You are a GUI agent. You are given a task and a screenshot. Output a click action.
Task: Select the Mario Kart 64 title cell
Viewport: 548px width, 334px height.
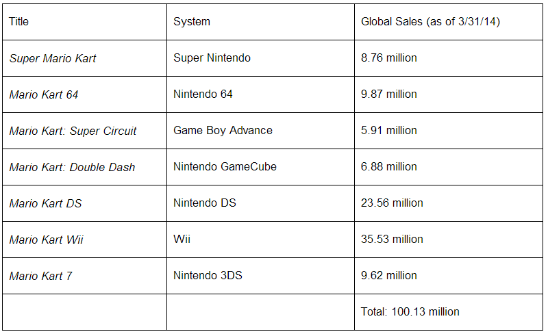44,94
